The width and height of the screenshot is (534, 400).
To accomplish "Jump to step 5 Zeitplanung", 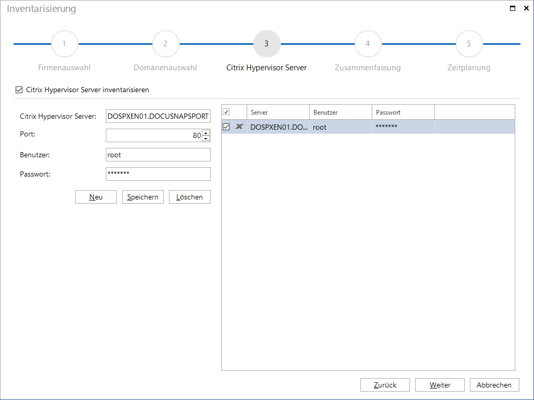I will tap(469, 44).
